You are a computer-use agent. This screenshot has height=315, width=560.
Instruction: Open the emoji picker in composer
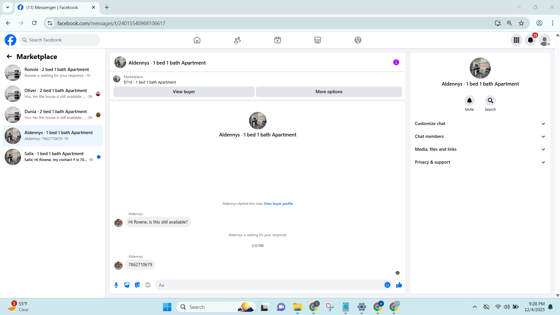[387, 285]
